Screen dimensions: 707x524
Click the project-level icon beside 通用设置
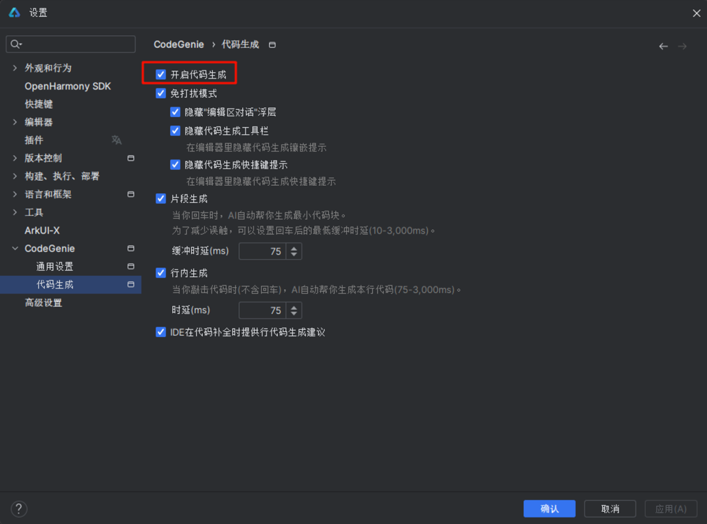point(131,266)
